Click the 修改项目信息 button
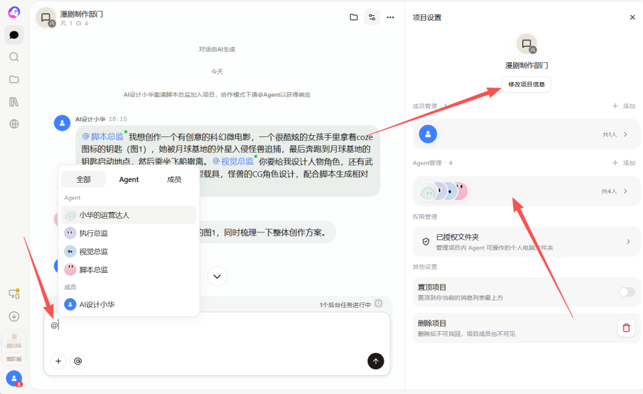Viewport: 643px width, 394px height. pyautogui.click(x=526, y=84)
